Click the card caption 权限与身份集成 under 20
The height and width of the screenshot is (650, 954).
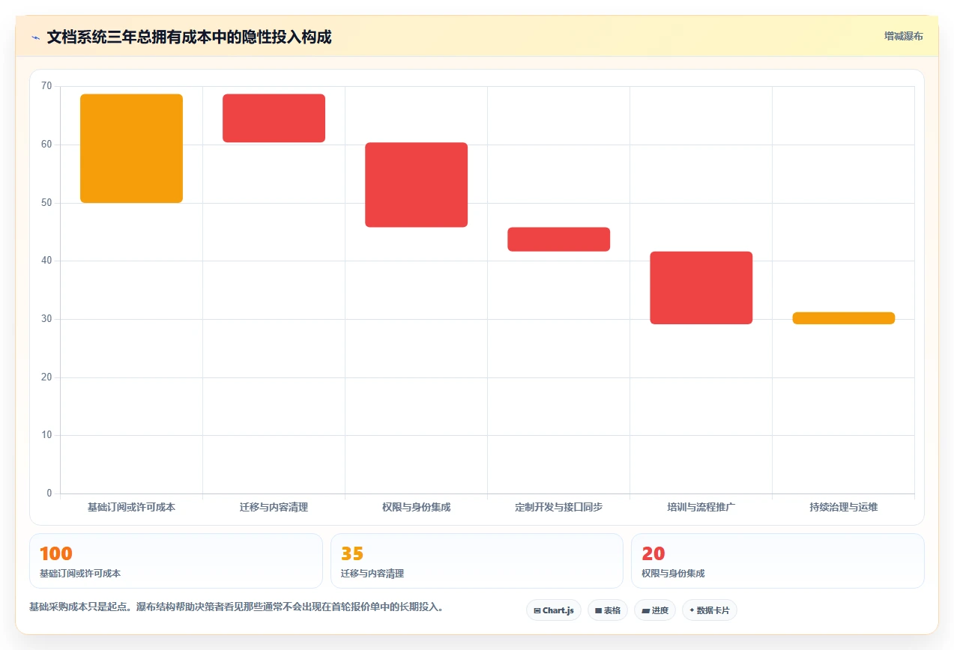coord(673,574)
